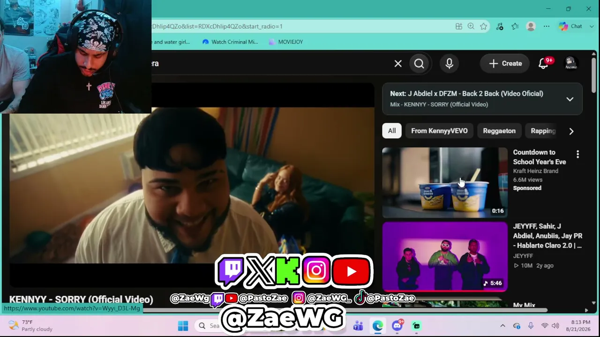Select the From KennyyVEVO filter chip

tap(439, 131)
